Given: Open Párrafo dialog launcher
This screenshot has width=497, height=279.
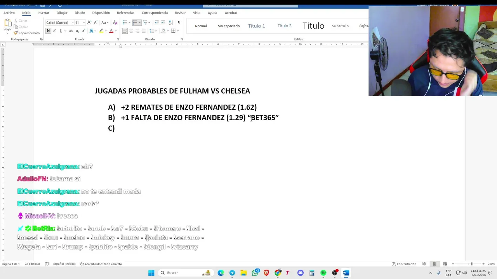Looking at the screenshot, I should 182,39.
